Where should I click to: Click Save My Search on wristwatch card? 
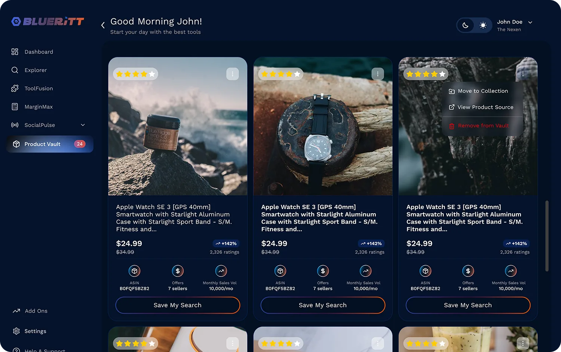[x=323, y=305]
